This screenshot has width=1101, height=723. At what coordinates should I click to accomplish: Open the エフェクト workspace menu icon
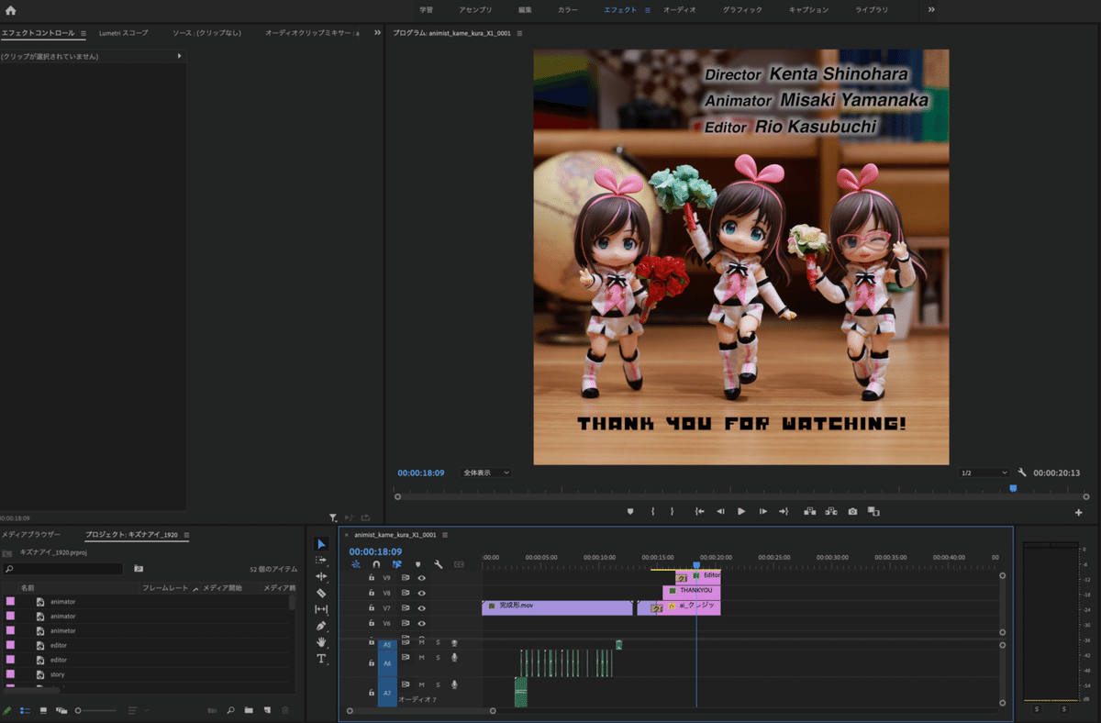pos(647,9)
